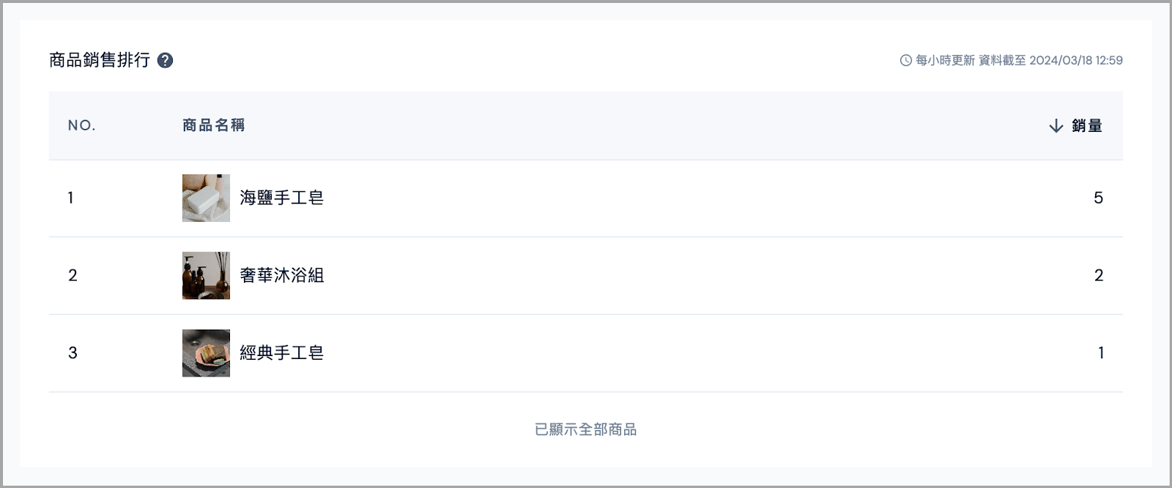Click sales count 1 for 經典手工皂
This screenshot has width=1172, height=488.
(x=1101, y=353)
